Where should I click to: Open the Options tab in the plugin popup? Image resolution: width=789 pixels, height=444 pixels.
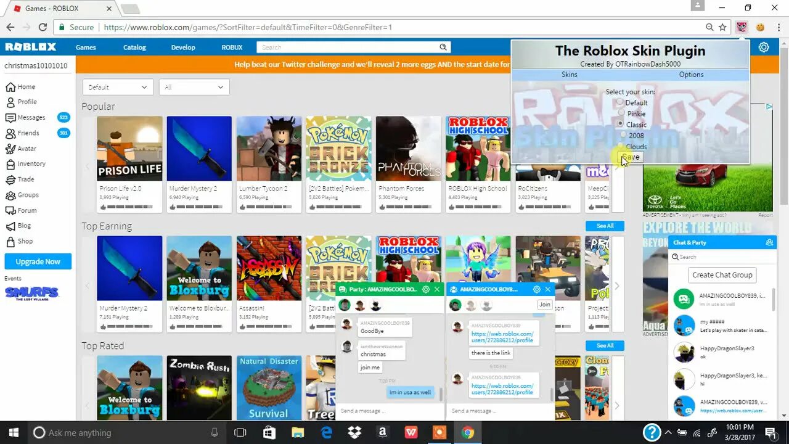point(691,75)
